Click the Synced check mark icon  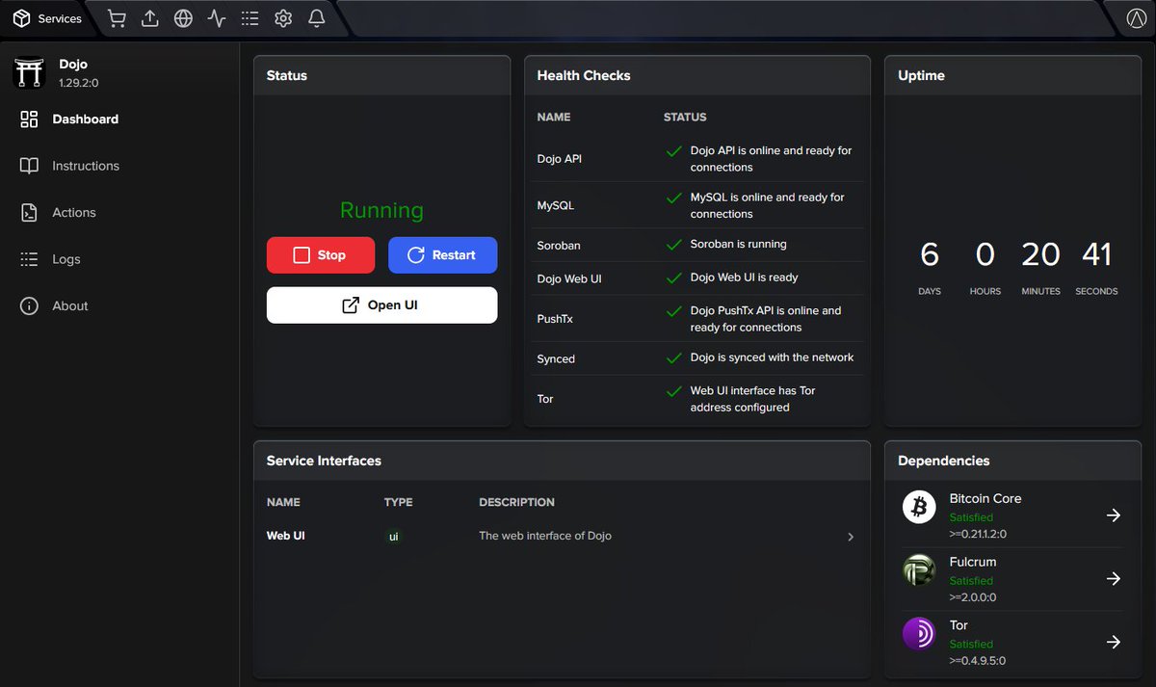coord(674,357)
